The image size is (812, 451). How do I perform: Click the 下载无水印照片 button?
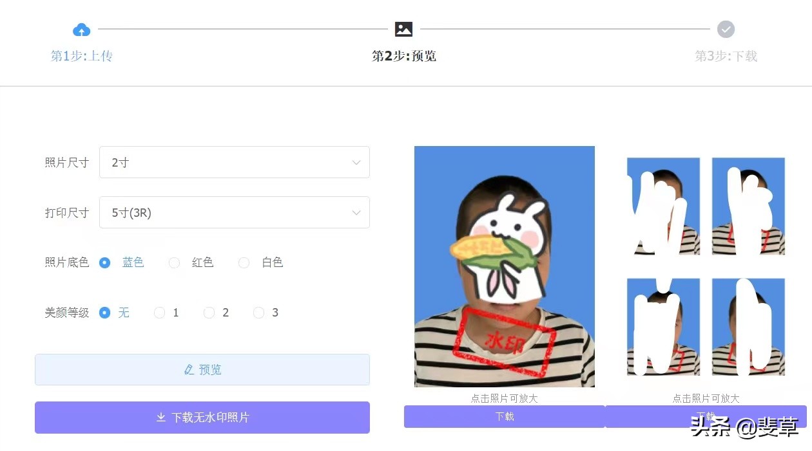[202, 418]
